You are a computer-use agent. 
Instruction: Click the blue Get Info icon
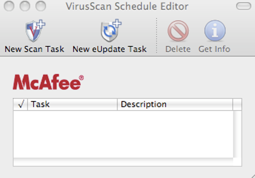point(215,31)
